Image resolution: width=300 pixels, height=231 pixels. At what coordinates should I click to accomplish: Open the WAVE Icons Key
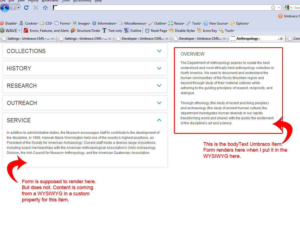point(207,31)
